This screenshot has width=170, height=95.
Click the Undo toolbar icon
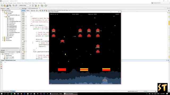pyautogui.click(x=14, y=6)
